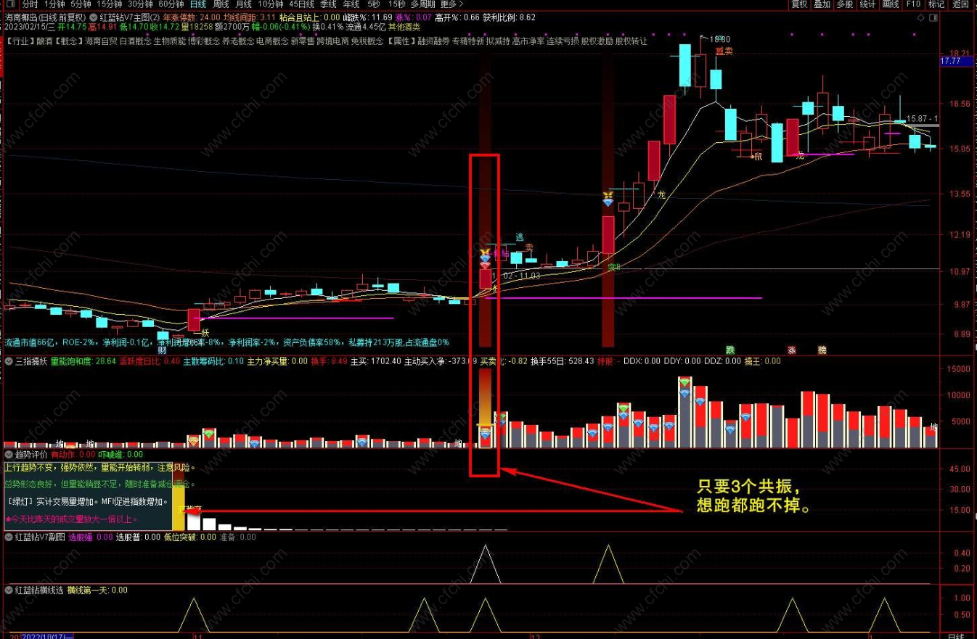Open the 多周期 multi-period view
This screenshot has width=977, height=639.
(x=424, y=4)
